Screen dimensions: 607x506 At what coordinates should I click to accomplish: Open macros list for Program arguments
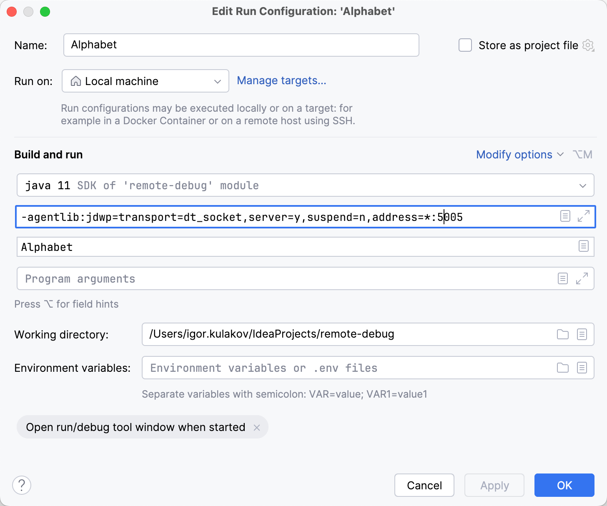[x=563, y=278]
